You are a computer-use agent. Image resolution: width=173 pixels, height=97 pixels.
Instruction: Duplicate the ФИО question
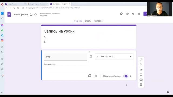tap(89, 76)
